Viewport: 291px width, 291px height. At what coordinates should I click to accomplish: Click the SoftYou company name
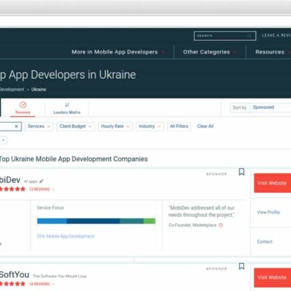[14, 274]
